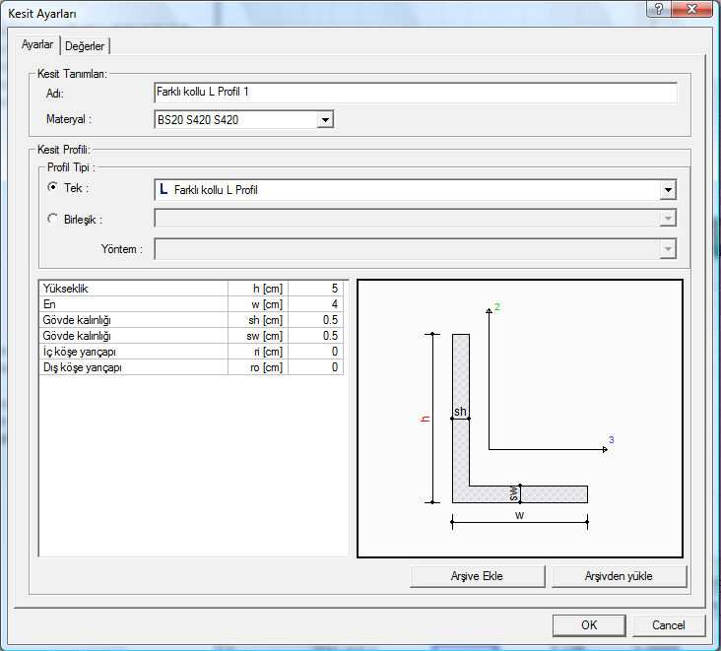Open the Materyal dropdown arrow

point(325,120)
